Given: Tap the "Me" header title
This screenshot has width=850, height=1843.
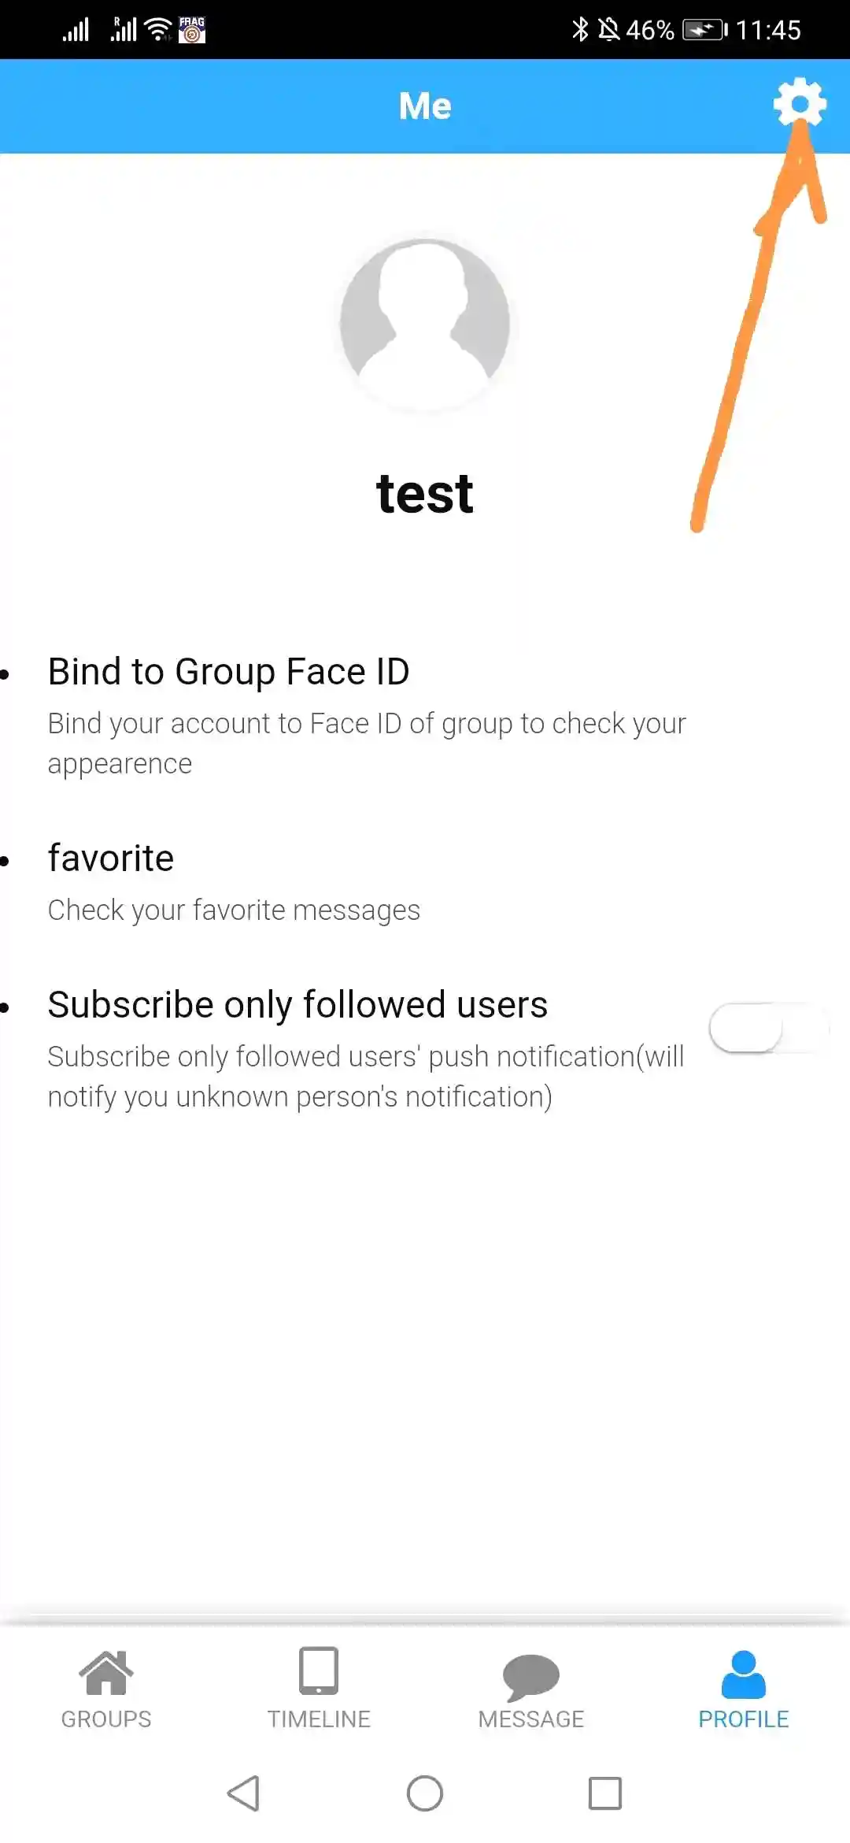Looking at the screenshot, I should (425, 106).
